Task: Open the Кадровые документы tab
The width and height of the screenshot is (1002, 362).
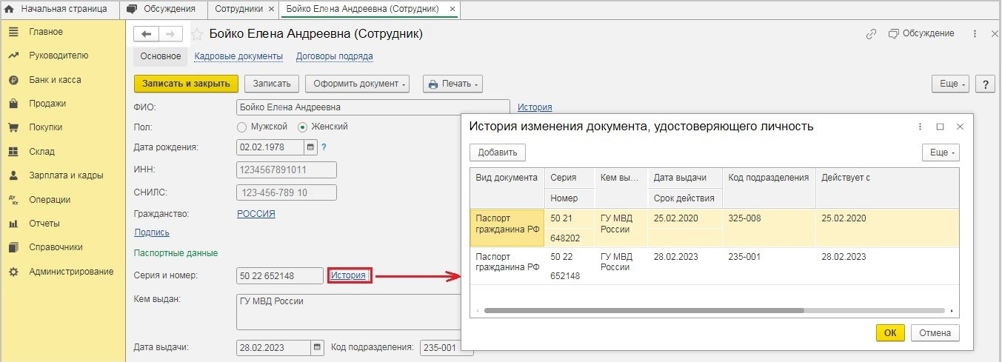Action: (x=238, y=56)
